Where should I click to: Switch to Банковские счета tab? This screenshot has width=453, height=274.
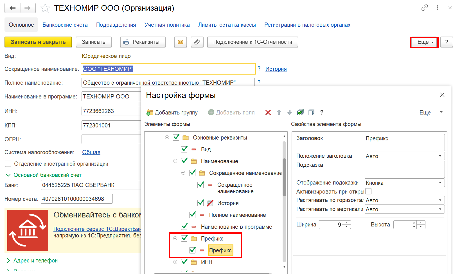tap(65, 25)
